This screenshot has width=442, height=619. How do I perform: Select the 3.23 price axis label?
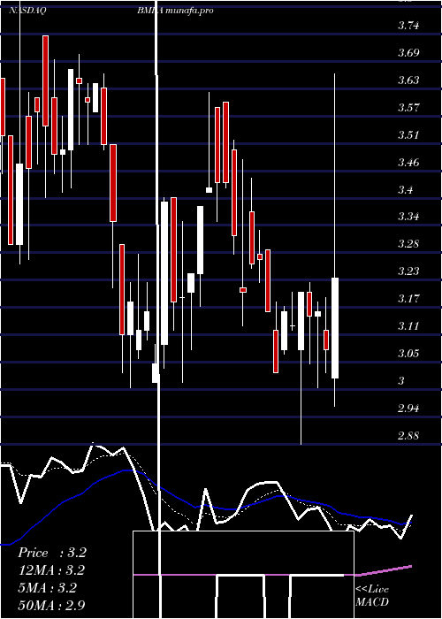coord(408,271)
